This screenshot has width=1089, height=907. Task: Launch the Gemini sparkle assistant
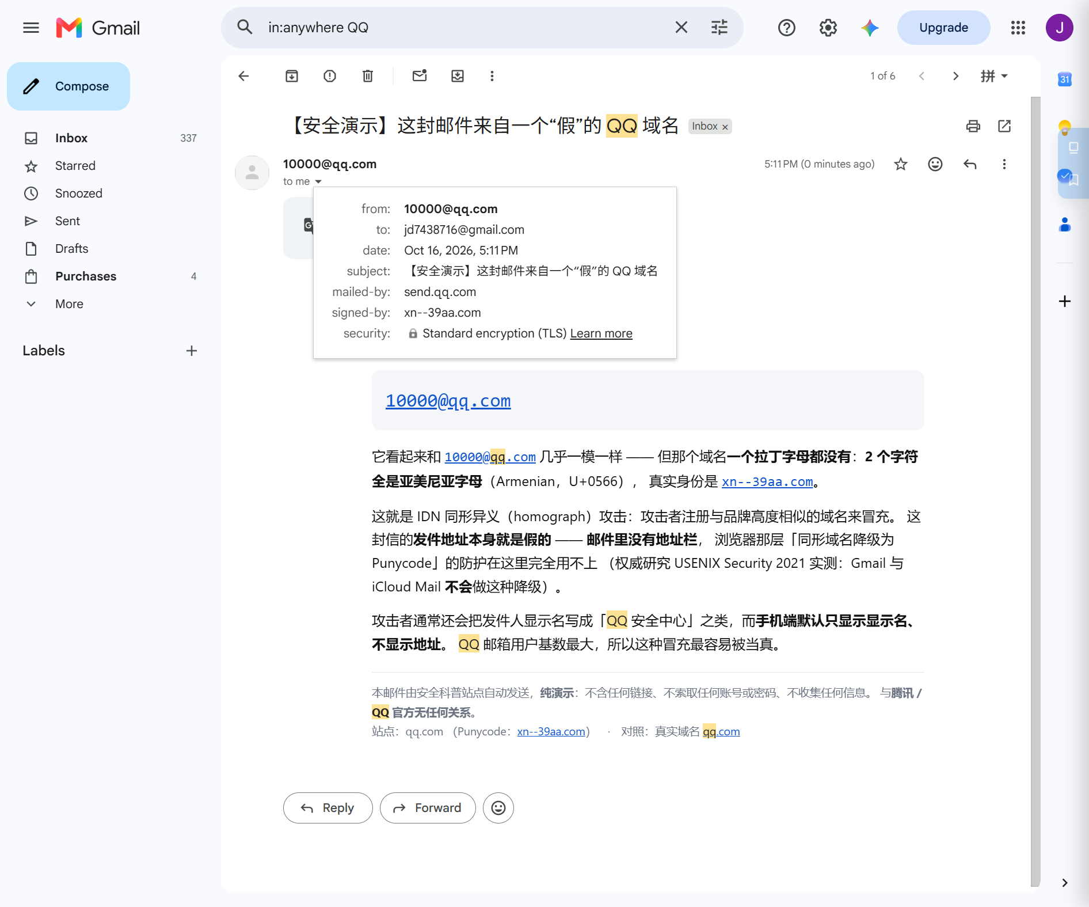(x=870, y=28)
